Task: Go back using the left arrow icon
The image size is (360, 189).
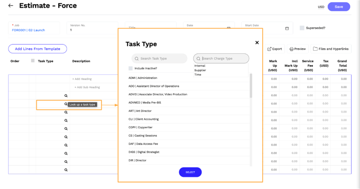Action: tap(11, 6)
